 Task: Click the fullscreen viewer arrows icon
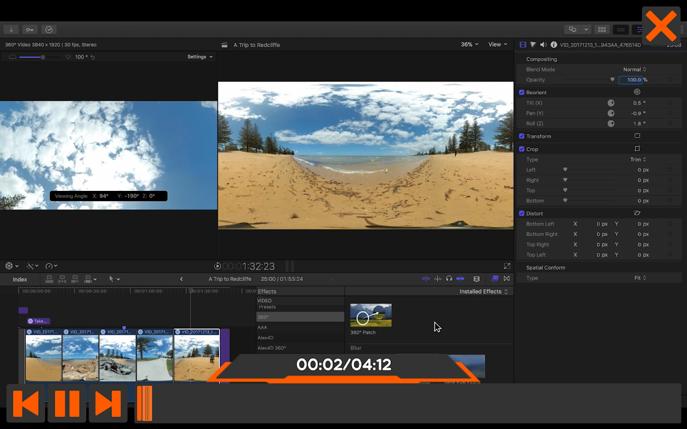pyautogui.click(x=507, y=266)
